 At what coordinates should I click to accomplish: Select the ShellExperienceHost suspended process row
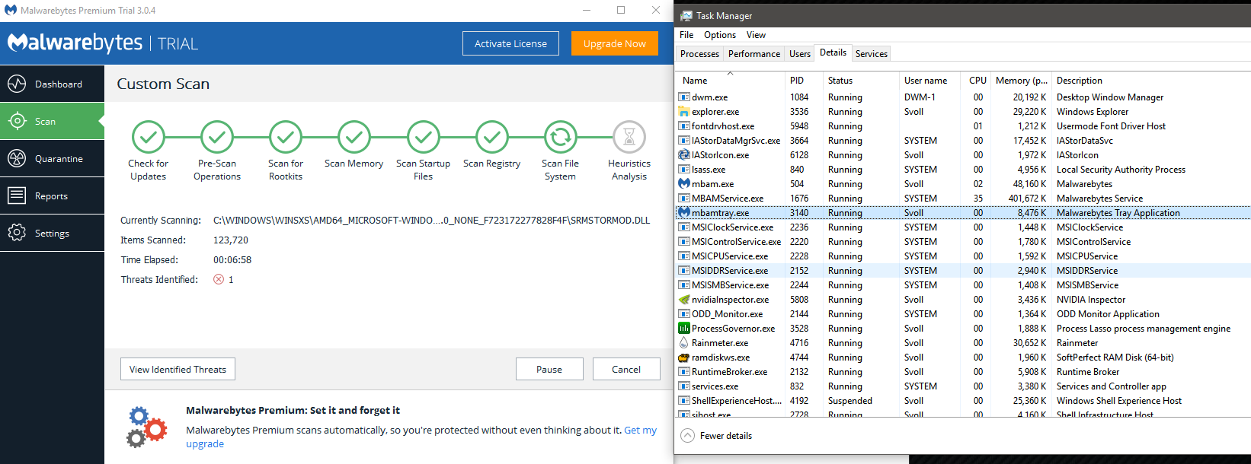[964, 401]
